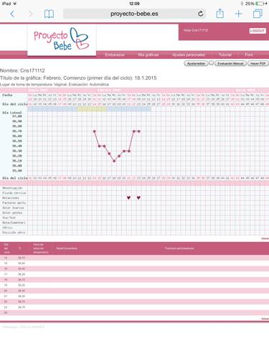Open Ajustes personales menu item

click(189, 55)
